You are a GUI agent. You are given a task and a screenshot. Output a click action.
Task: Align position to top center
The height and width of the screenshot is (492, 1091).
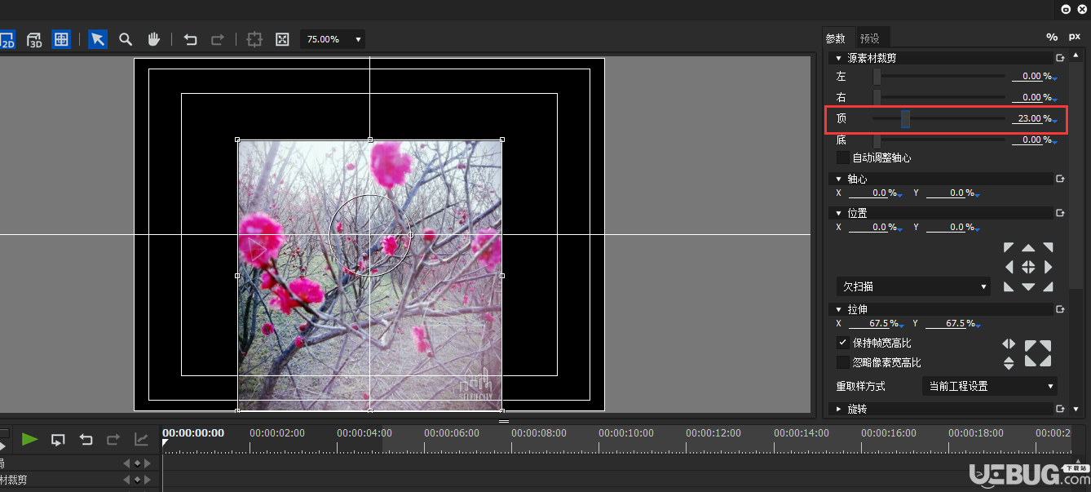point(1028,247)
